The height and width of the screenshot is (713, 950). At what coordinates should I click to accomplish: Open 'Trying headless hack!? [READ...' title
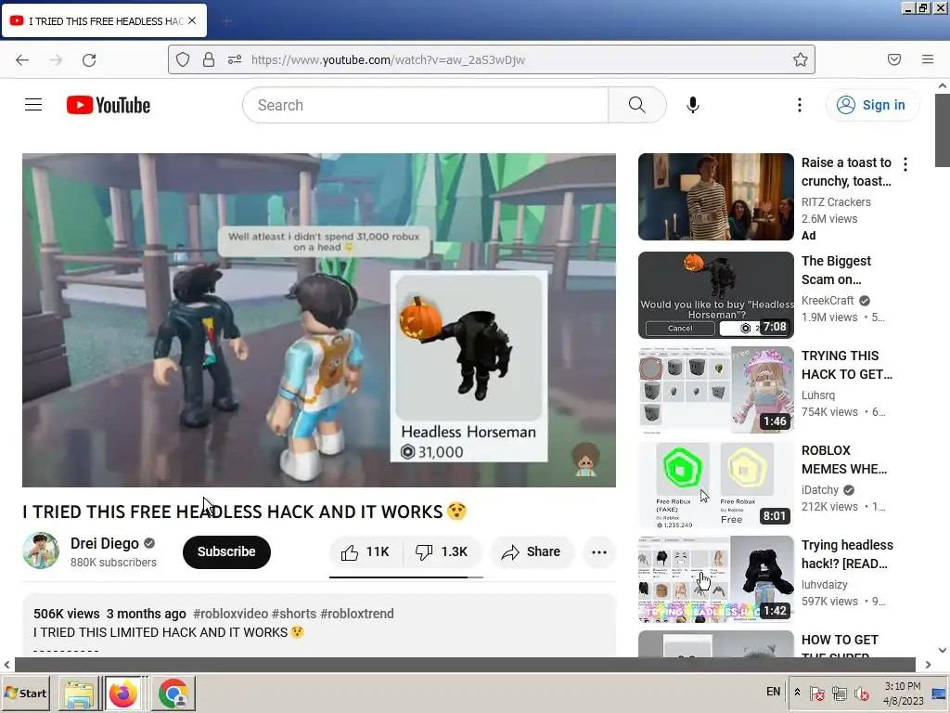tap(847, 554)
